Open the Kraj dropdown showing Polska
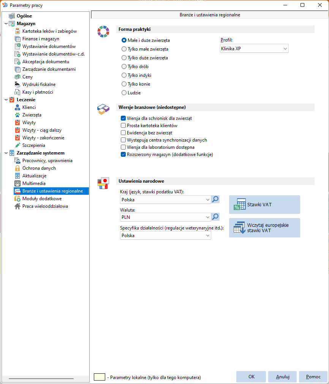329x384 pixels. [166, 199]
